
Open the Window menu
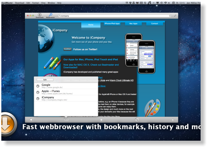point(51,3)
